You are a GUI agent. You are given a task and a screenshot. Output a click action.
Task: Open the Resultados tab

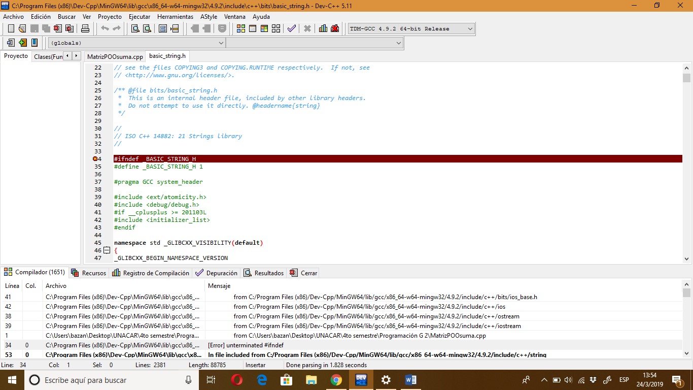click(x=264, y=273)
